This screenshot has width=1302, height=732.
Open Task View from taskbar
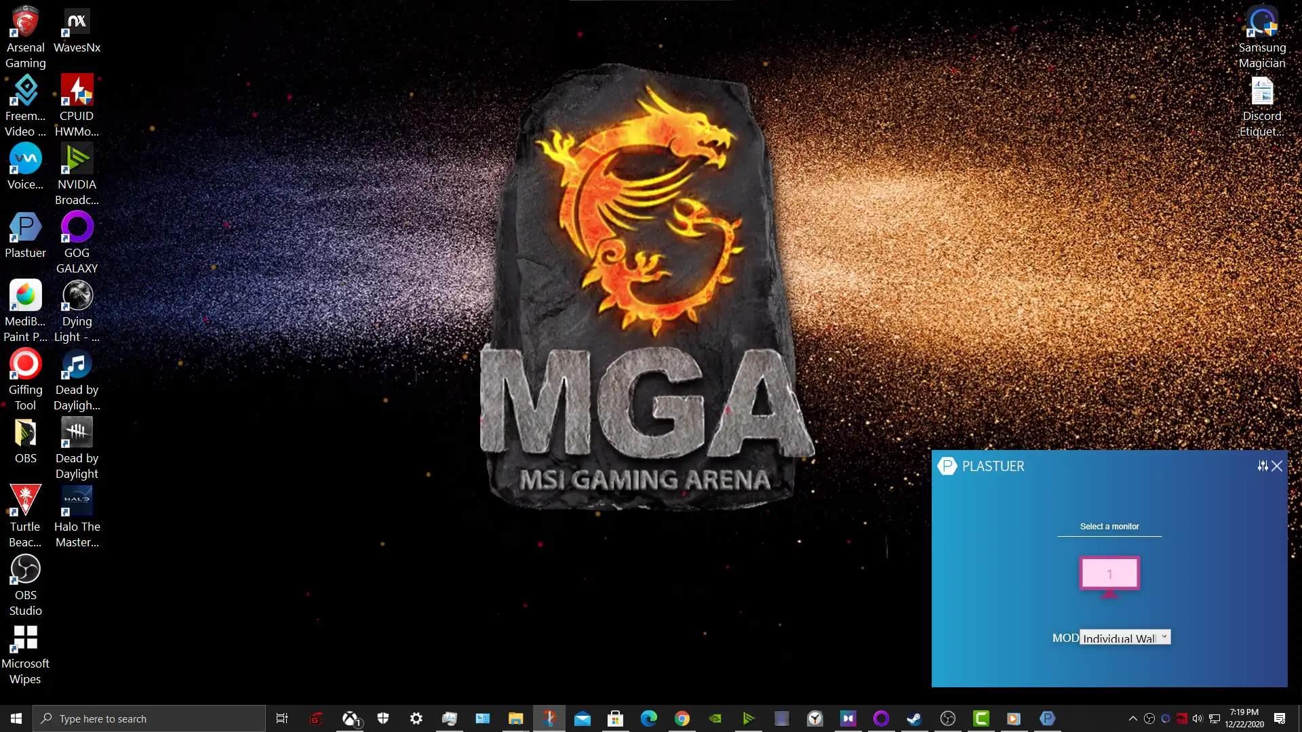pyautogui.click(x=282, y=718)
